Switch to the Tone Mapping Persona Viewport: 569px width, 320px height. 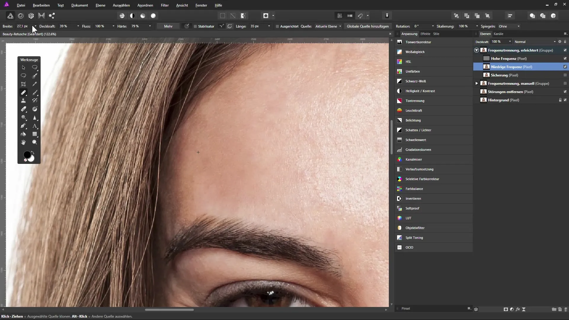coord(41,16)
